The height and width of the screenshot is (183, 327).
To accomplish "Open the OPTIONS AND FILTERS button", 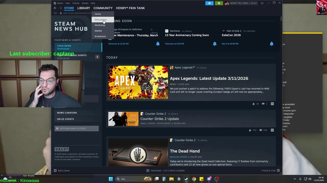I will [76, 128].
